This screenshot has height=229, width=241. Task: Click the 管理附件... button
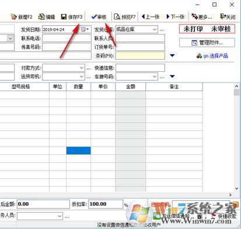point(207,43)
